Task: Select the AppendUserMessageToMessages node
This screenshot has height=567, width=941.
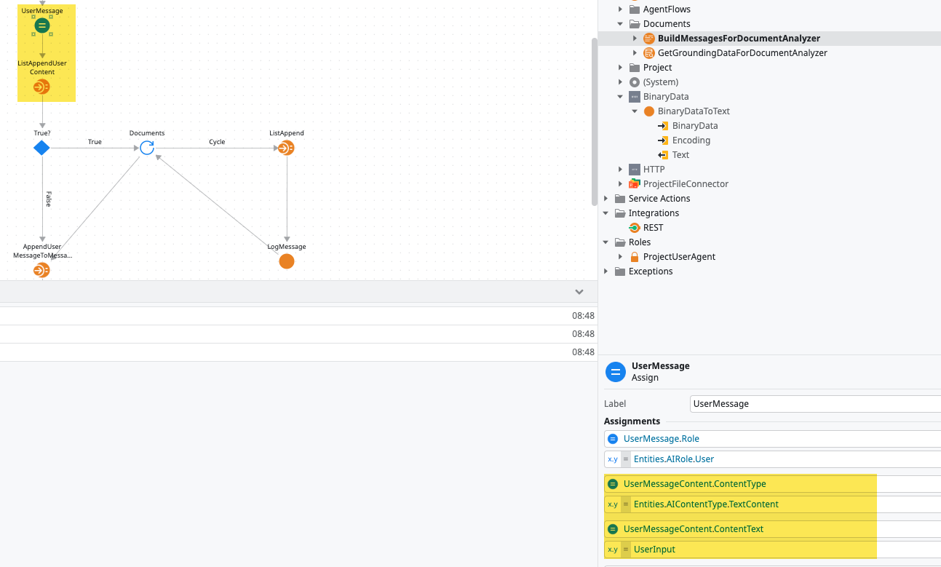Action: click(41, 271)
